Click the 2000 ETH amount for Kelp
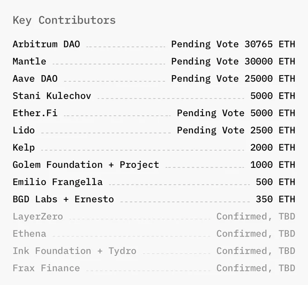308x285 pixels. coord(273,147)
